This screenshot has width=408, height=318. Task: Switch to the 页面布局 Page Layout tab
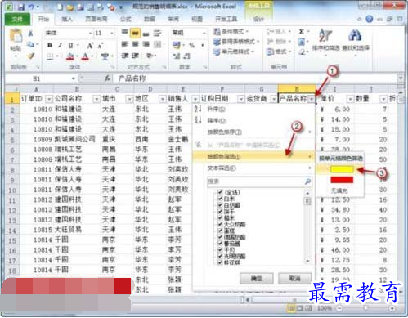pos(96,19)
